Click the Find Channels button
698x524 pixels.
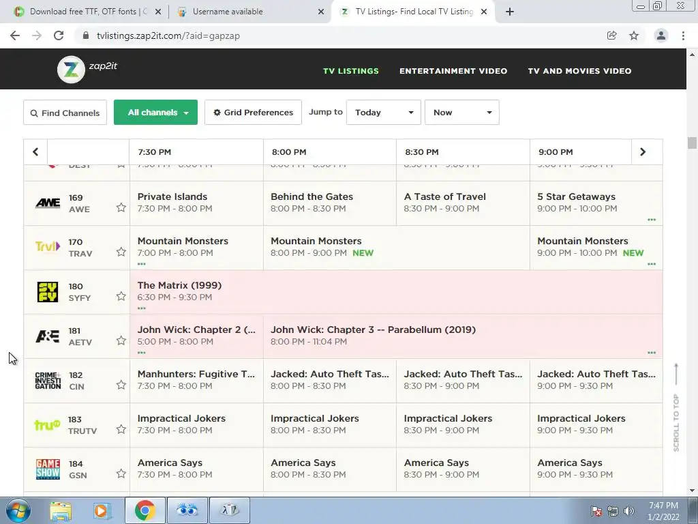click(65, 113)
